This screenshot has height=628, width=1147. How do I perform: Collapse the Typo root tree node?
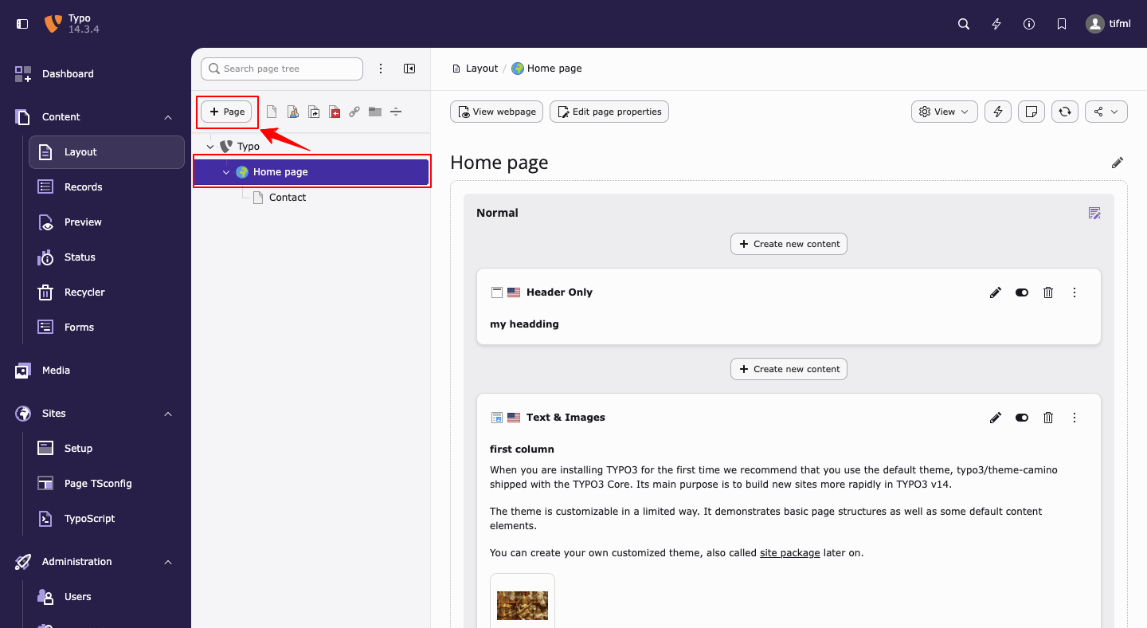point(210,147)
